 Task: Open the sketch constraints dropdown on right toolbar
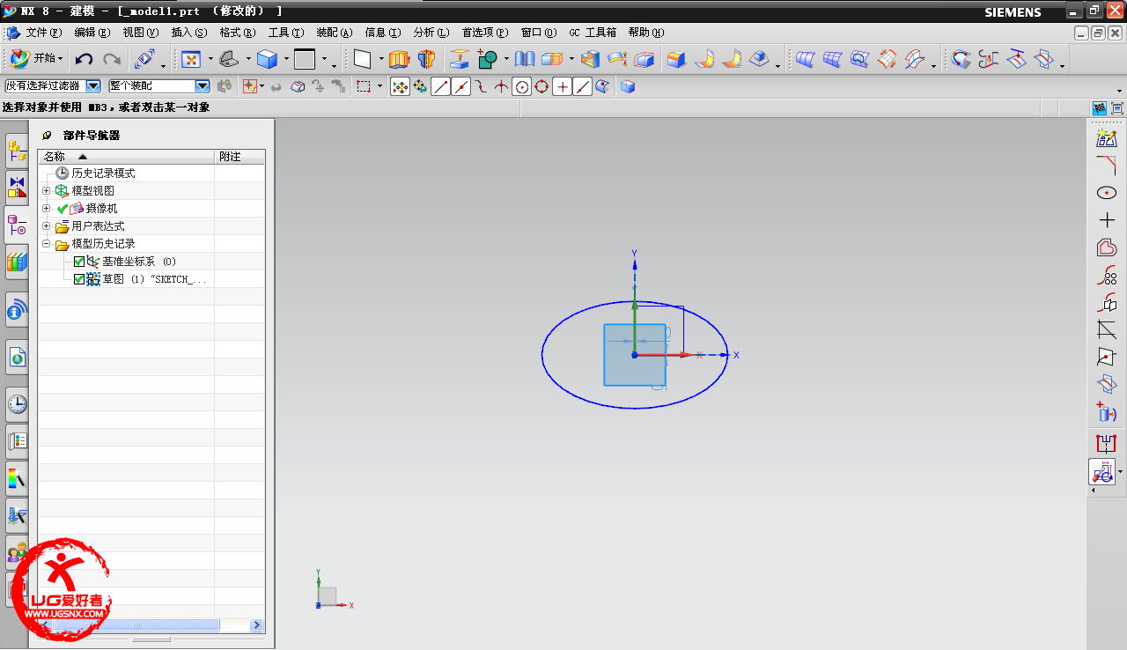[1121, 472]
